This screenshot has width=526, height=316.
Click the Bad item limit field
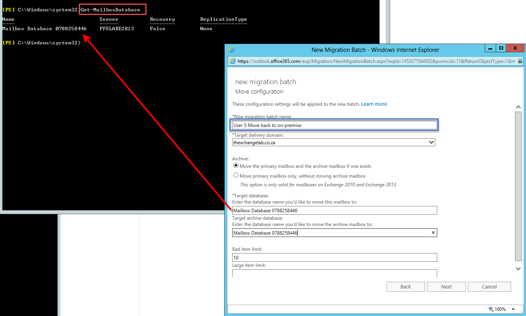point(335,257)
